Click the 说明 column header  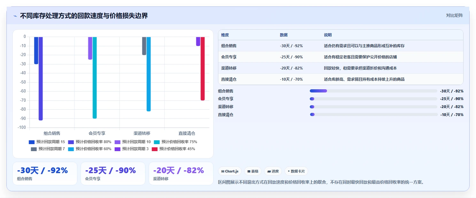328,35
